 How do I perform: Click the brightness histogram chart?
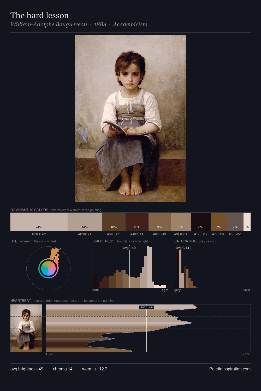[x=130, y=266]
